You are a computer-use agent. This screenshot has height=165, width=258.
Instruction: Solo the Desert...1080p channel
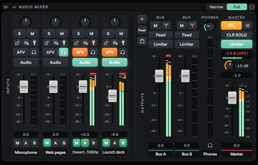click(x=78, y=33)
